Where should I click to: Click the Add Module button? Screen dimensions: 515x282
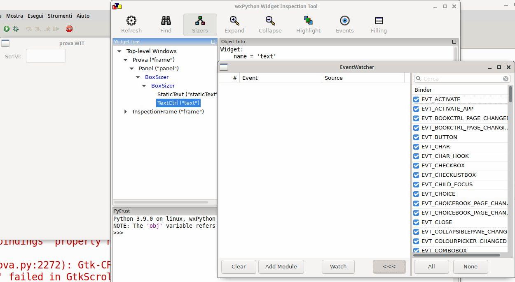pos(281,266)
